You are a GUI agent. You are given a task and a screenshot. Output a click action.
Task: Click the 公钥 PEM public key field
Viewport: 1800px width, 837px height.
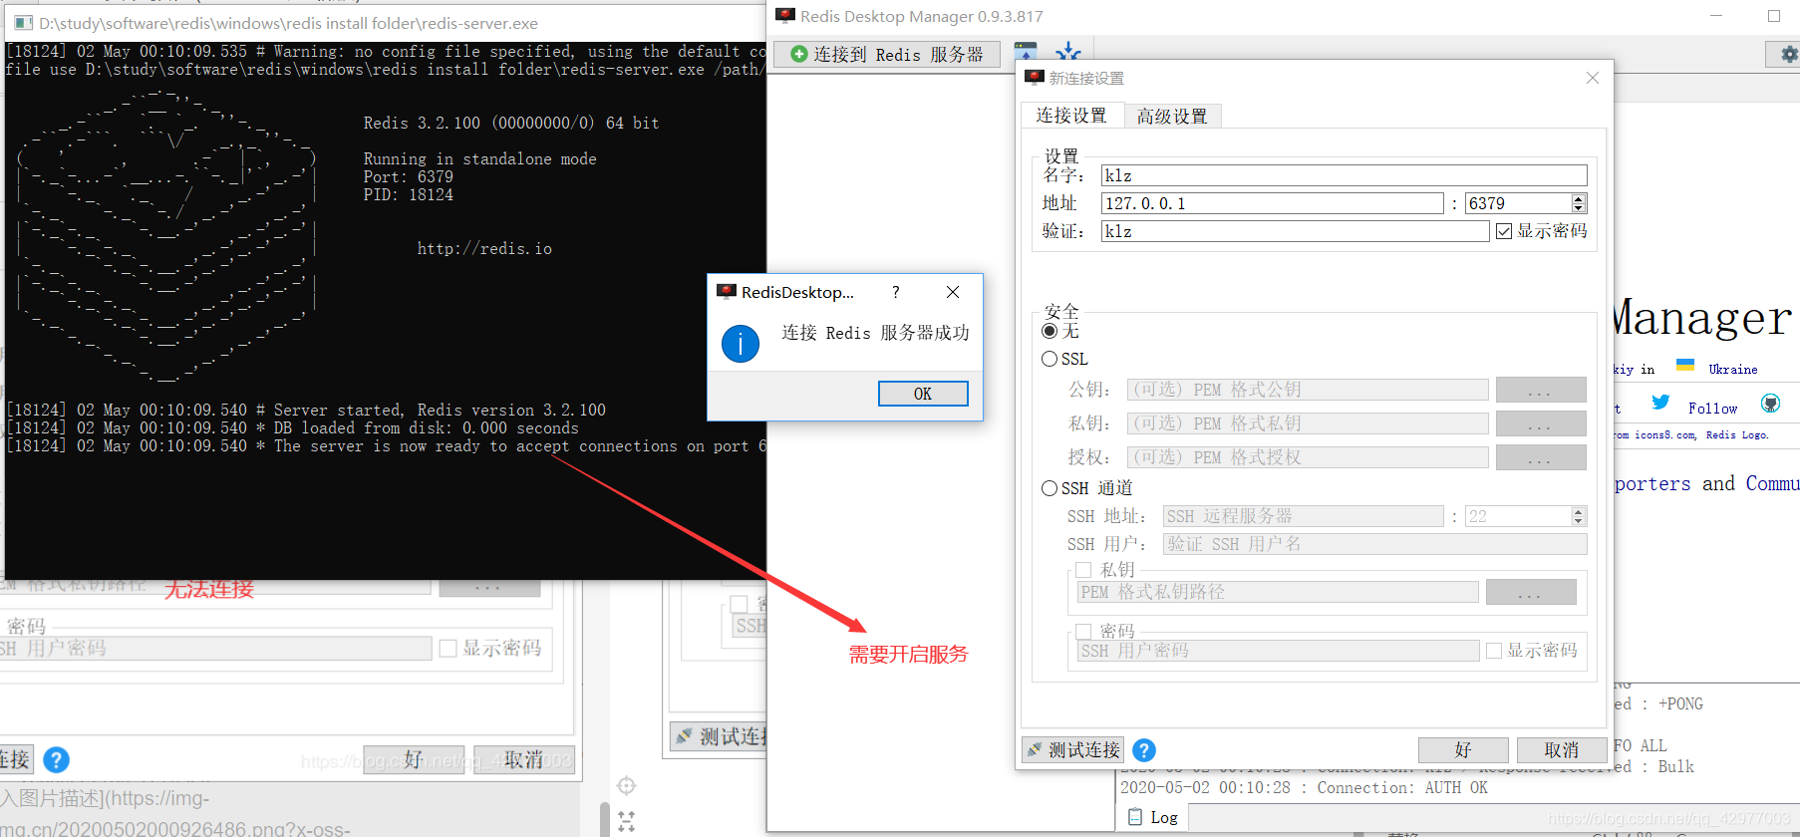(x=1308, y=390)
